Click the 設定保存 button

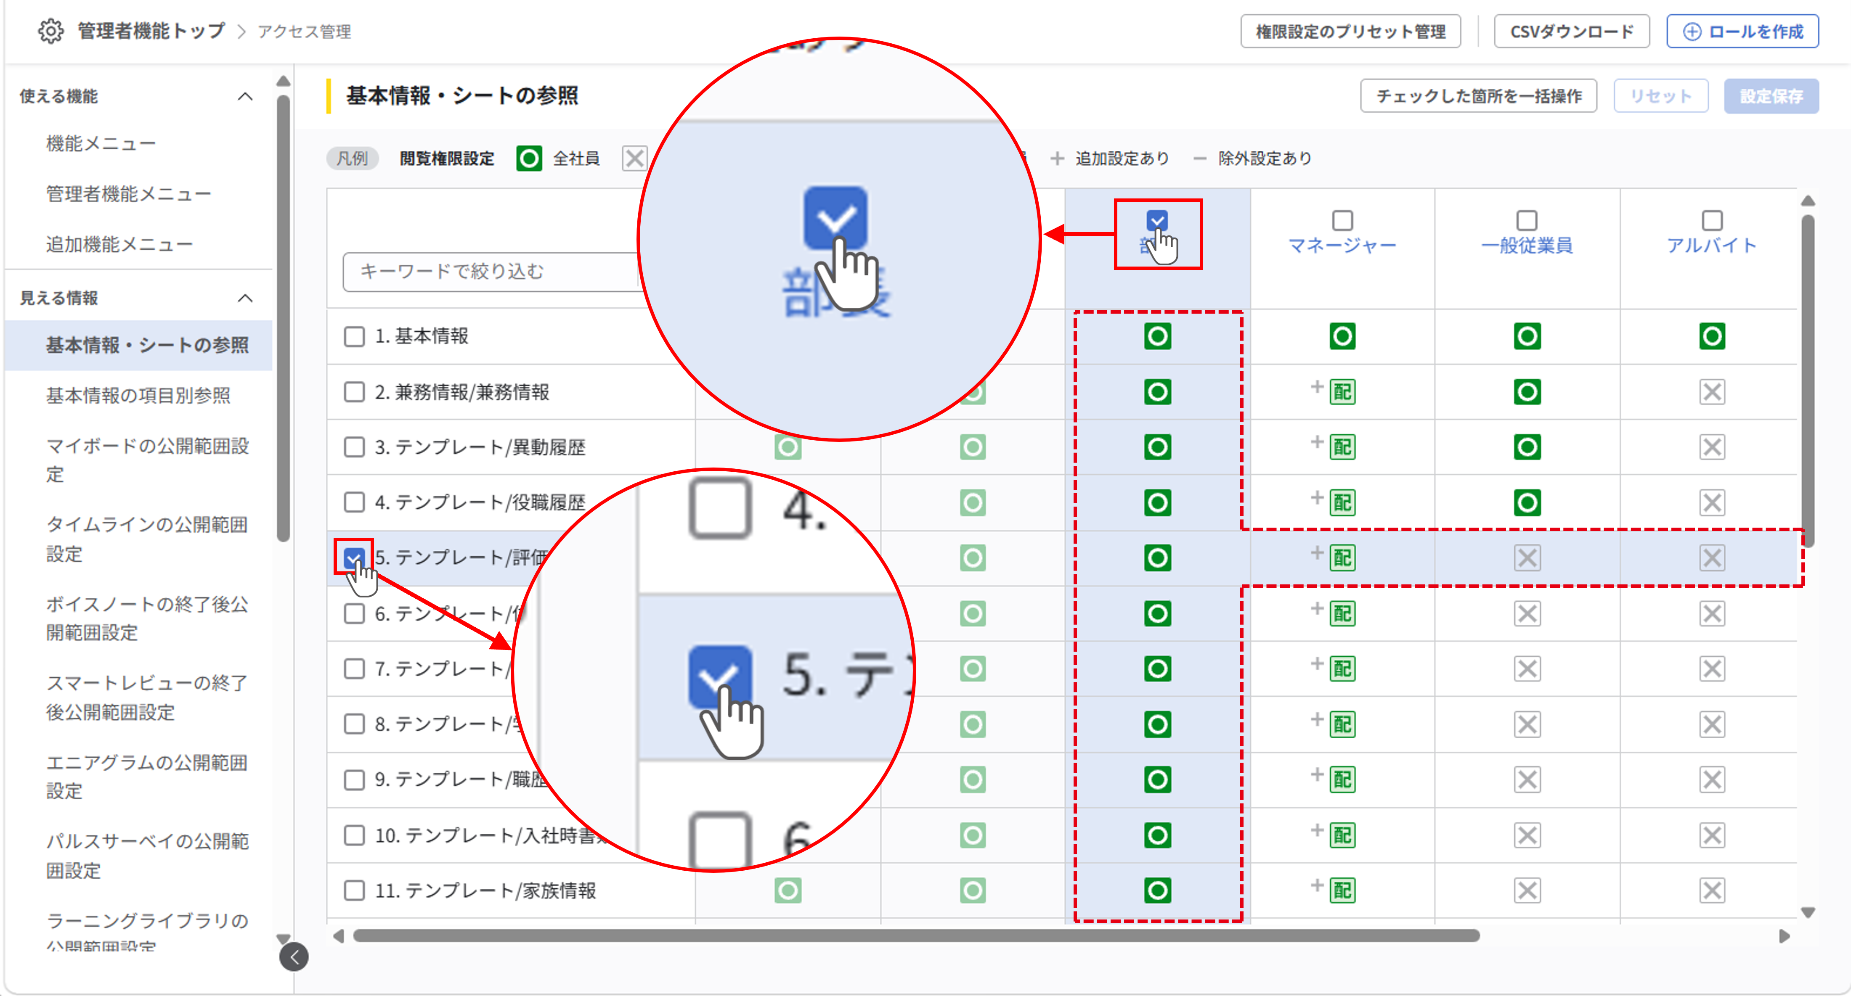click(x=1771, y=96)
